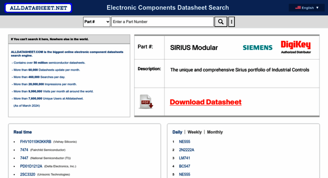Image resolution: width=328 pixels, height=178 pixels.
Task: Select the Daily ranking tab
Action: (177, 132)
